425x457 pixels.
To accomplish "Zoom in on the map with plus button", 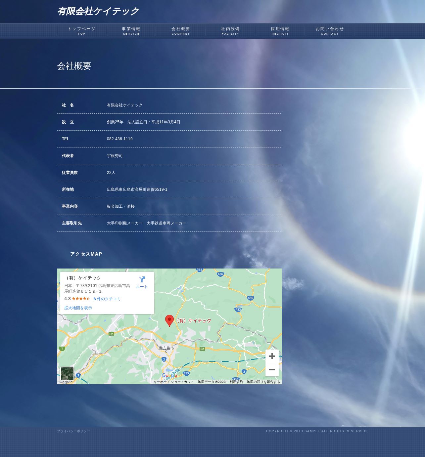I will 272,356.
